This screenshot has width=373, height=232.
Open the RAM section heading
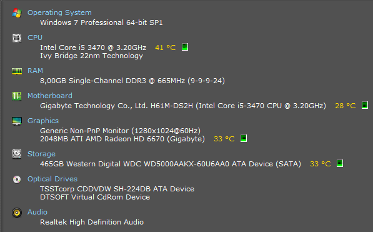pos(35,71)
